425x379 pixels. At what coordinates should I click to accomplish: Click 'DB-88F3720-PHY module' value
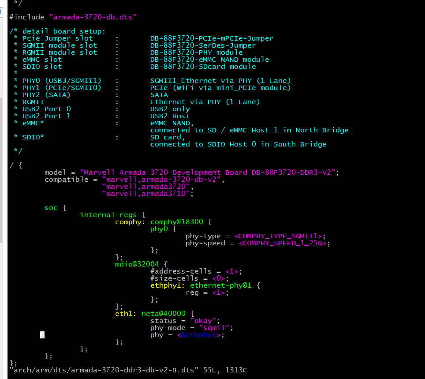tap(196, 53)
